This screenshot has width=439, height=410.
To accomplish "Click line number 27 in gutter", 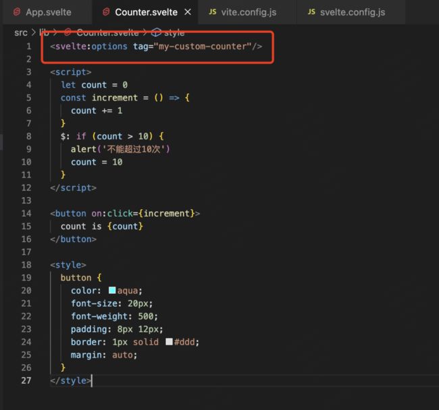I will [x=26, y=380].
